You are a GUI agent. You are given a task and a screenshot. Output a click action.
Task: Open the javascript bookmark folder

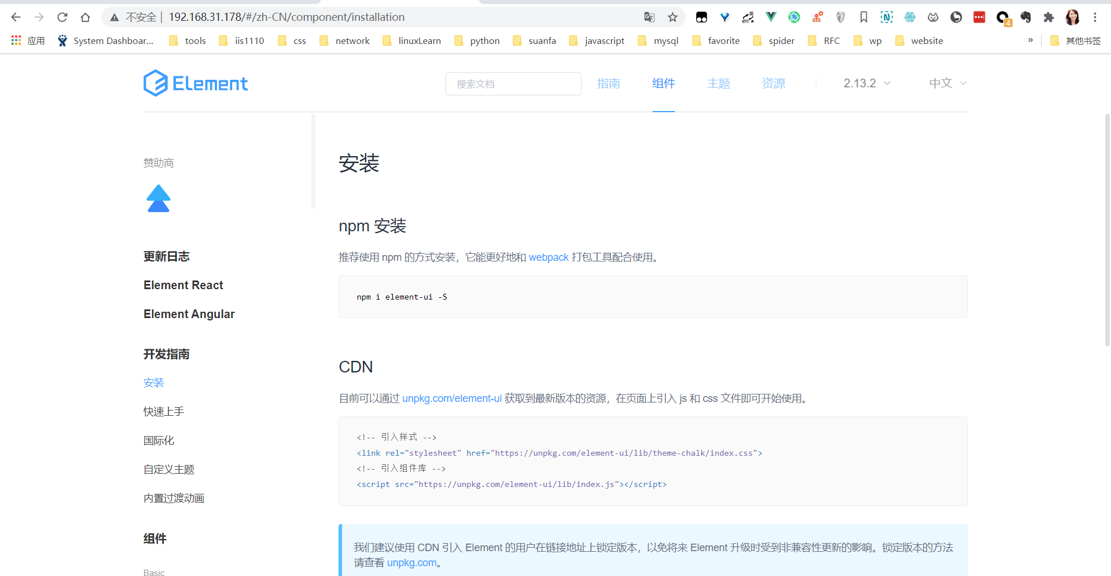(x=597, y=40)
